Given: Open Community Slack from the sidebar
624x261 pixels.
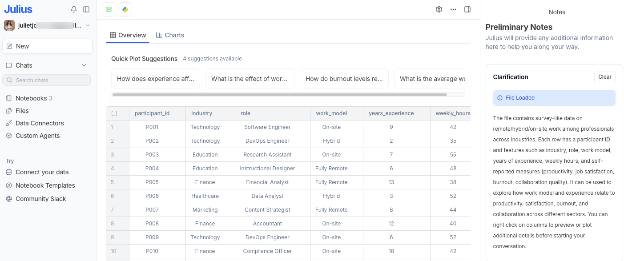Looking at the screenshot, I should click(x=40, y=199).
